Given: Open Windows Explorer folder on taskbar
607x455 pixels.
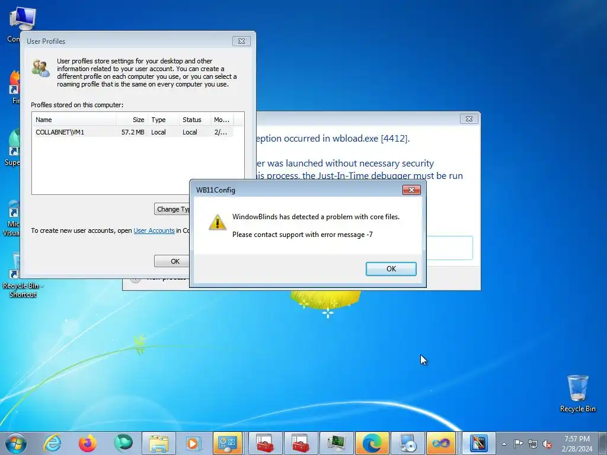Looking at the screenshot, I should [x=159, y=443].
